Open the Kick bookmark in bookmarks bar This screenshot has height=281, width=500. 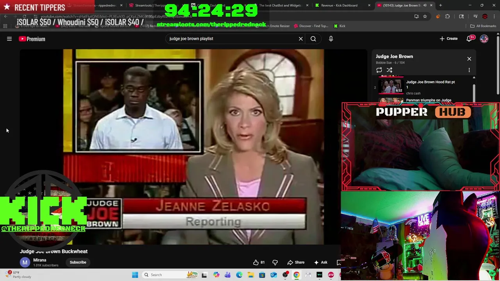point(339,26)
